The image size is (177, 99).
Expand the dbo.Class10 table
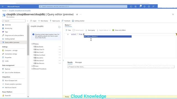tap(33, 50)
